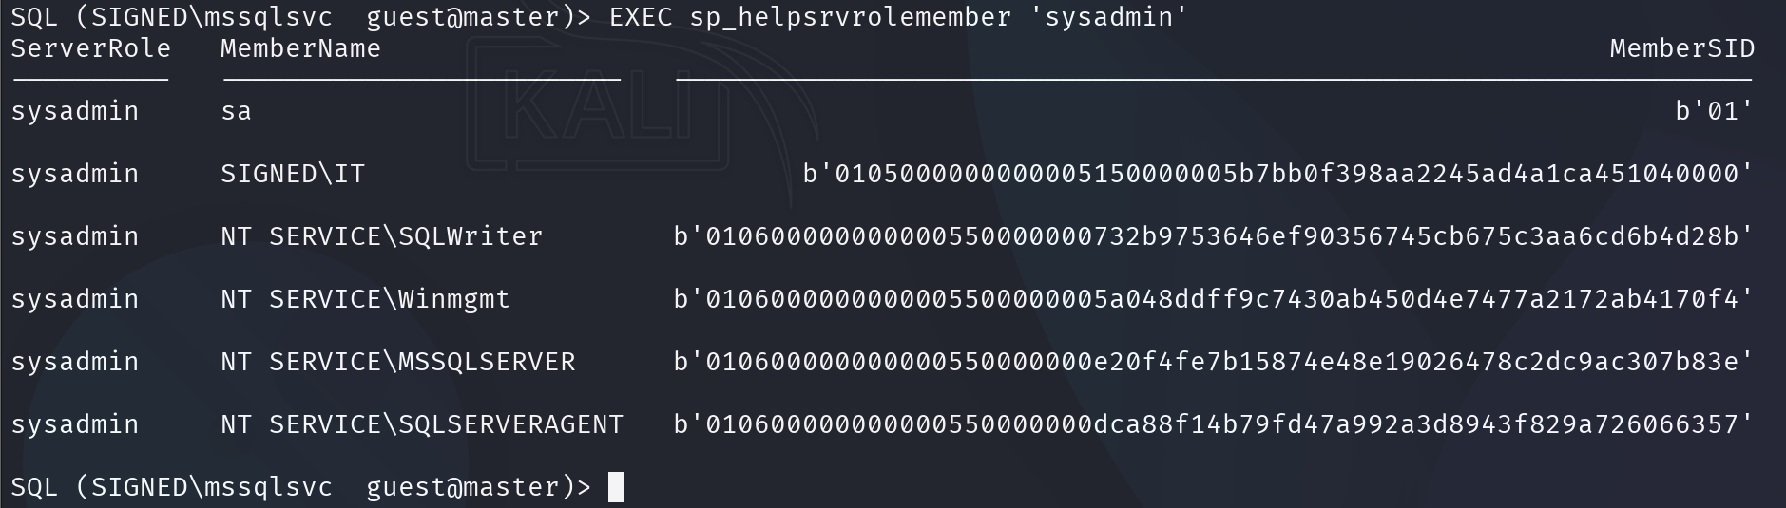Click the SID value for SIGNED\IT
The height and width of the screenshot is (508, 1786).
tap(1277, 174)
